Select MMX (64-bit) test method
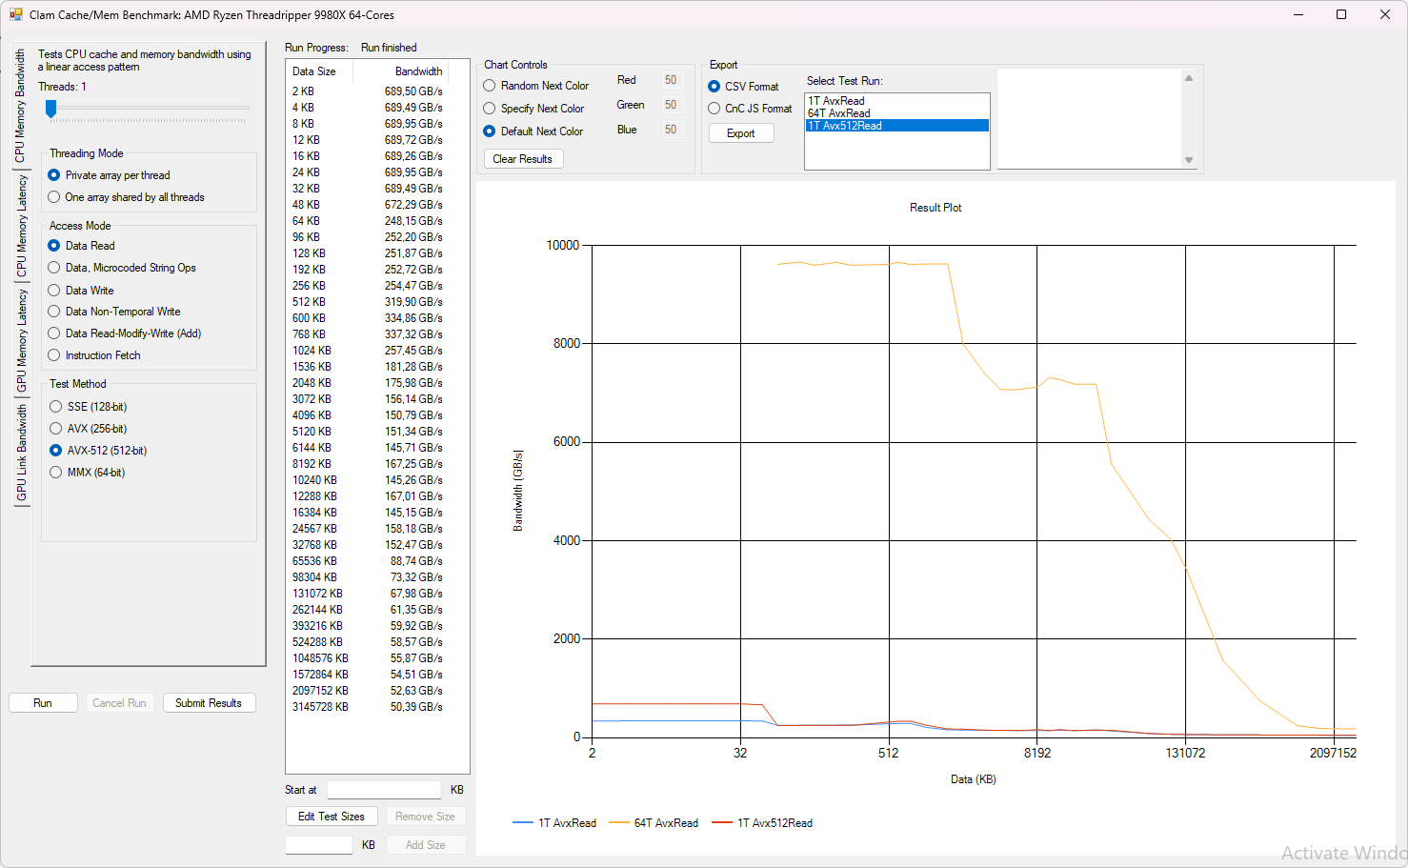The width and height of the screenshot is (1408, 868). pos(88,473)
